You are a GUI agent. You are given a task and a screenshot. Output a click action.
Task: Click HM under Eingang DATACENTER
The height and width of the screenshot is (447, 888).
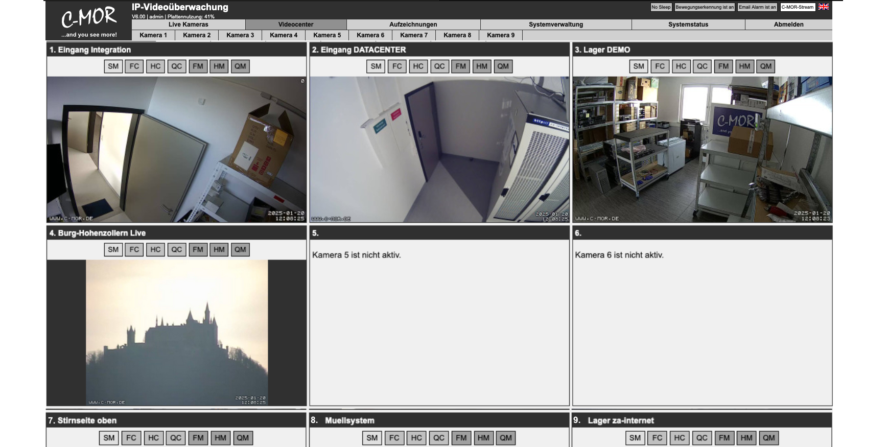(x=482, y=66)
